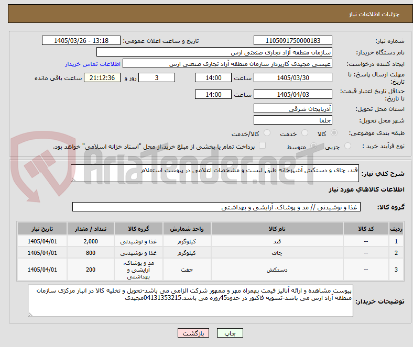This screenshot has height=347, width=413.
Task: Click the price validity date 1405/04/03 field
Action: click(292, 94)
